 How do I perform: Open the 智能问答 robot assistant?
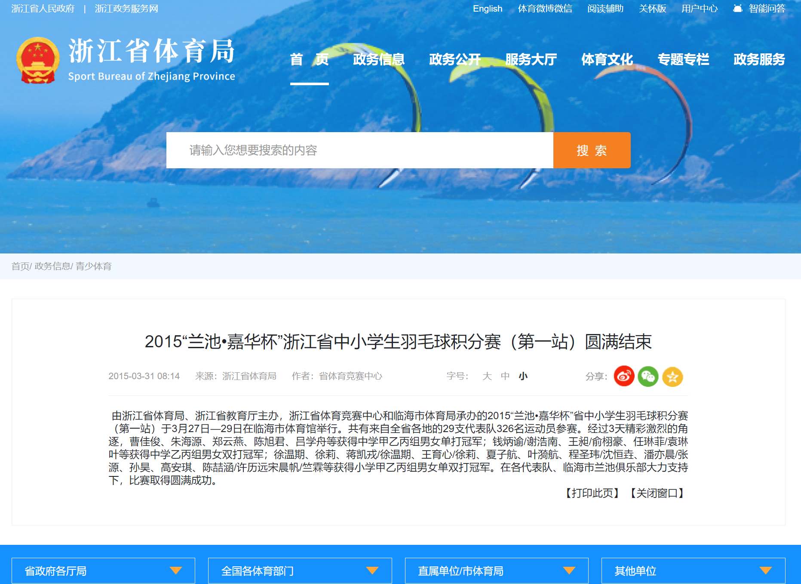tap(759, 9)
